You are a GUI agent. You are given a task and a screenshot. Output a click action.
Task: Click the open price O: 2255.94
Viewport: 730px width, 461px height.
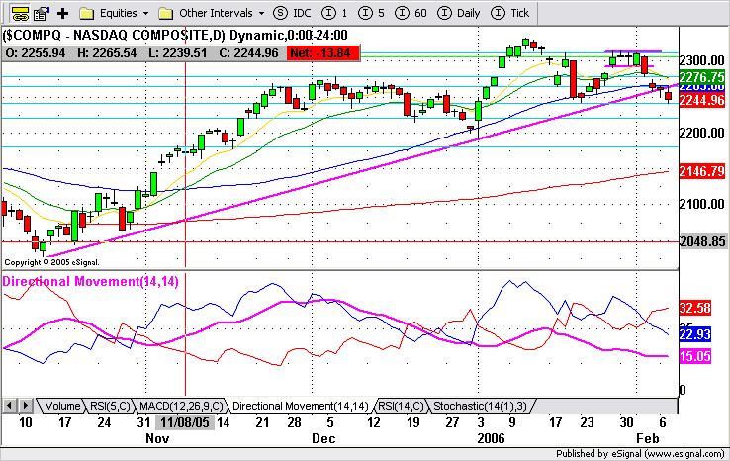click(35, 53)
